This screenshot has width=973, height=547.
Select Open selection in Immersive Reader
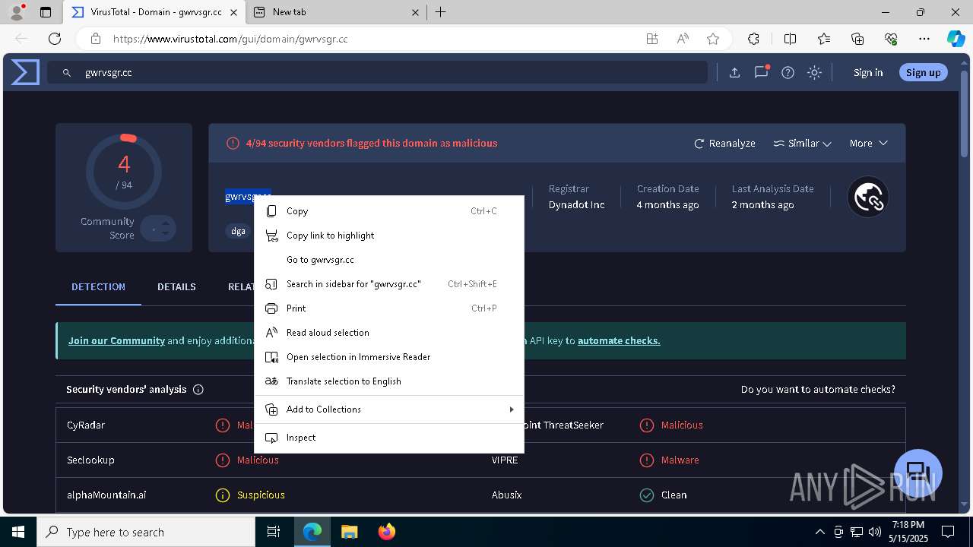(388, 357)
